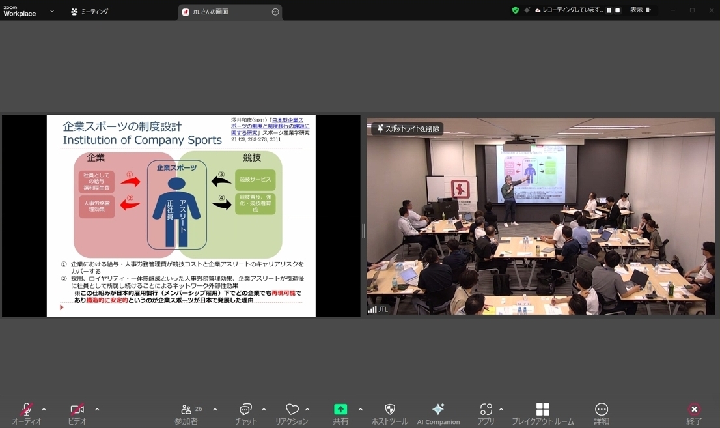Open the 表示 view menu

(x=640, y=10)
